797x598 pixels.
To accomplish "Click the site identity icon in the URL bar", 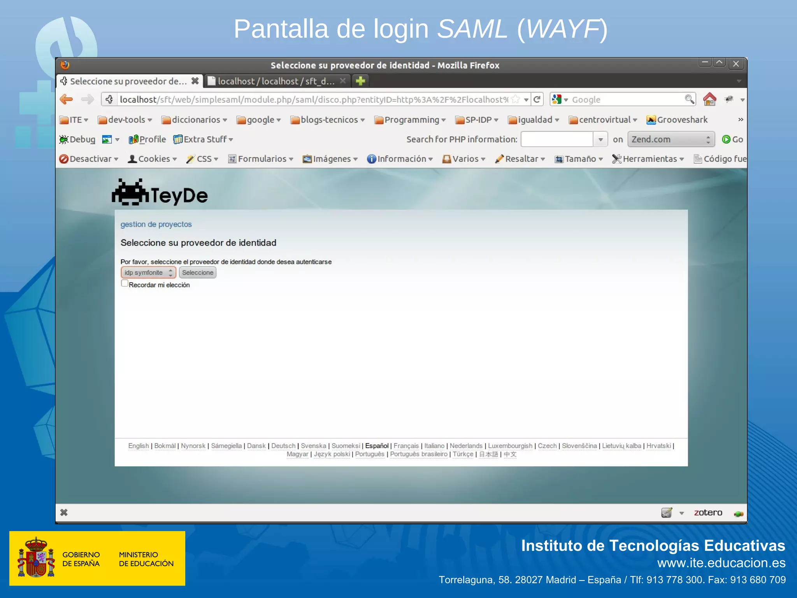I will [x=109, y=99].
